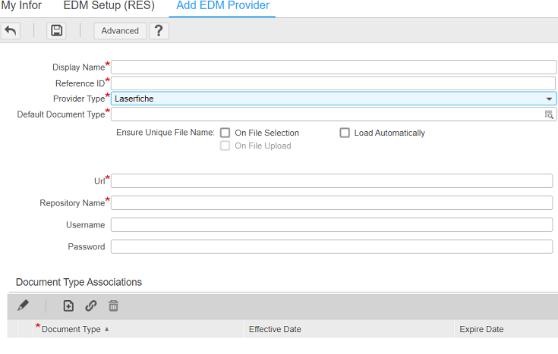This screenshot has height=354, width=558.
Task: Expand the Provider Type dropdown arrow
Action: 549,99
